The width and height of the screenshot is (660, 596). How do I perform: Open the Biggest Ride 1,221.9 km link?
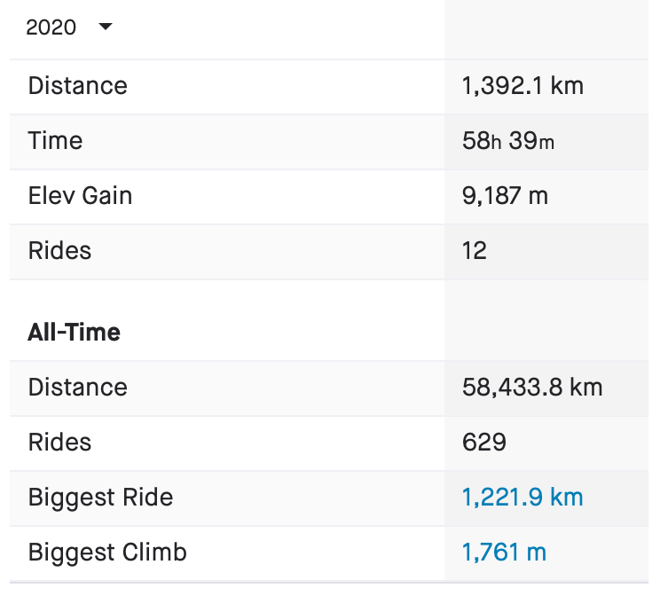point(522,497)
